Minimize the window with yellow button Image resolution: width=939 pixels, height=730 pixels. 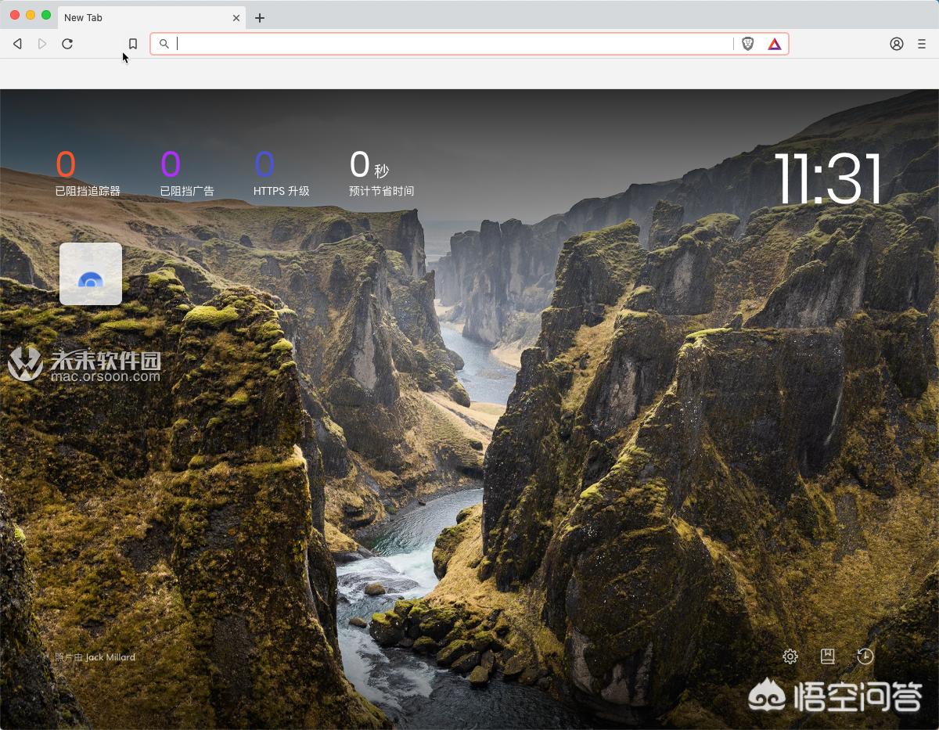(x=31, y=15)
